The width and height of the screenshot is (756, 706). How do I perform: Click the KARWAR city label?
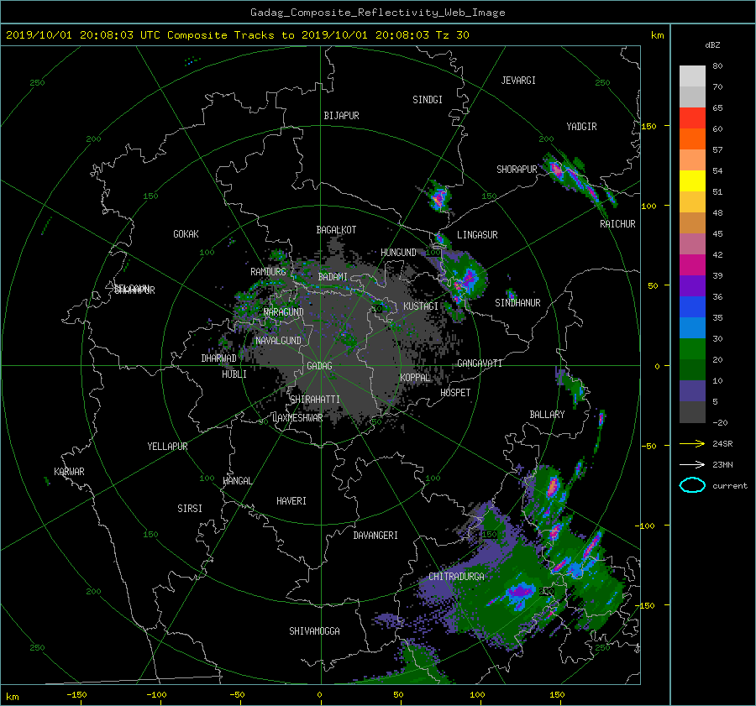[x=69, y=472]
